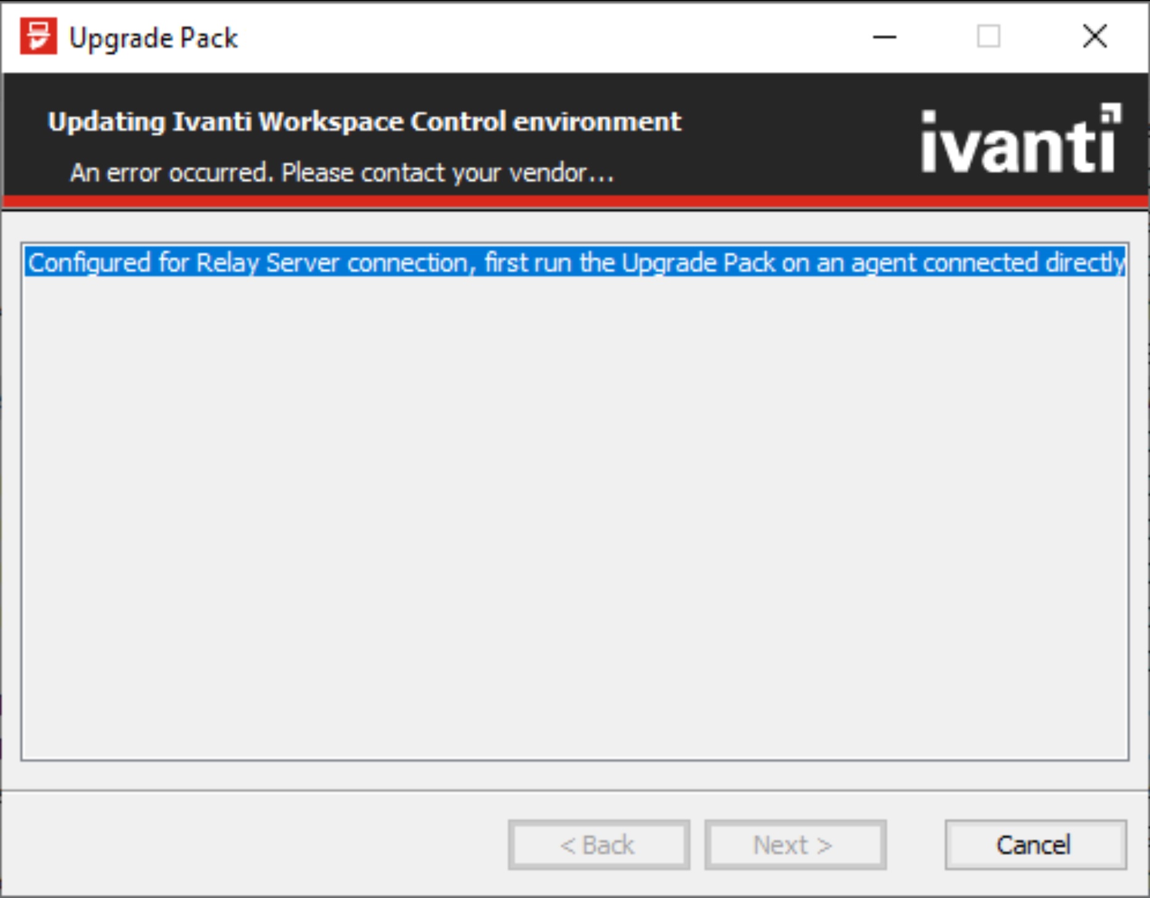Viewport: 1150px width, 898px height.
Task: Select the highlighted Relay Server error message line
Action: (x=575, y=263)
